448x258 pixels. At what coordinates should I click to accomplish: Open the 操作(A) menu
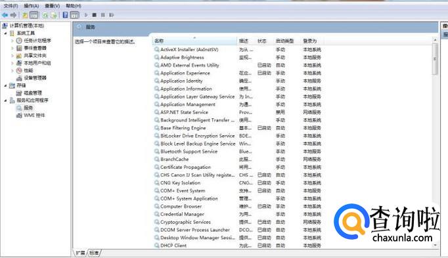coord(32,6)
